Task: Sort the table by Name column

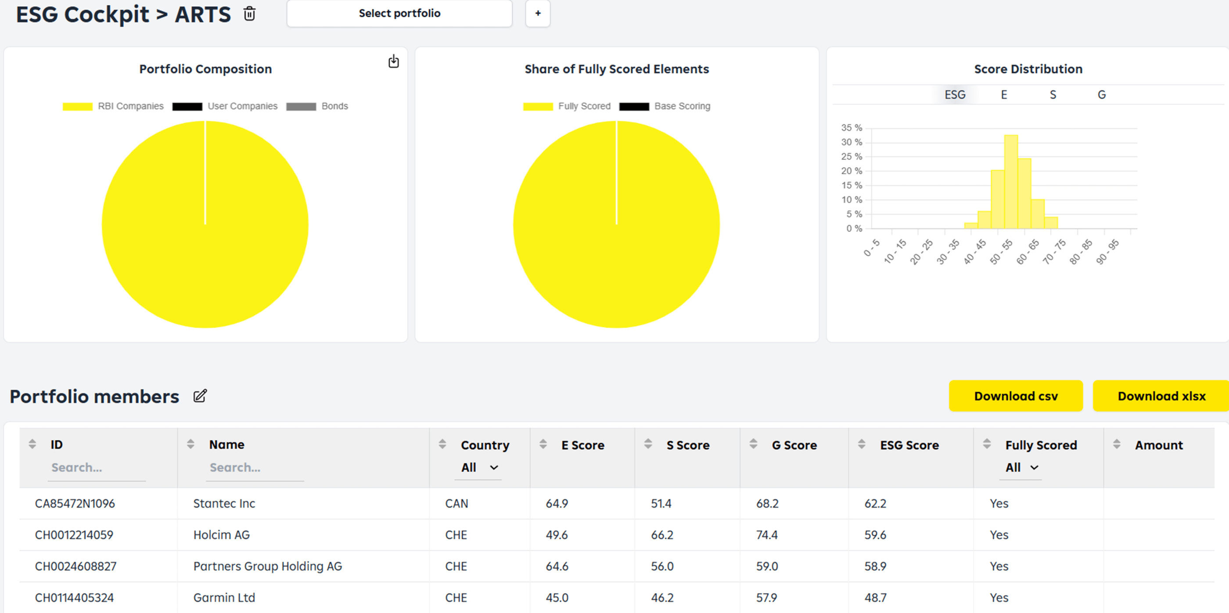Action: tap(190, 444)
